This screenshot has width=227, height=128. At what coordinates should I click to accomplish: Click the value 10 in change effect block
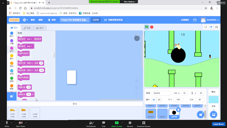tap(41, 63)
